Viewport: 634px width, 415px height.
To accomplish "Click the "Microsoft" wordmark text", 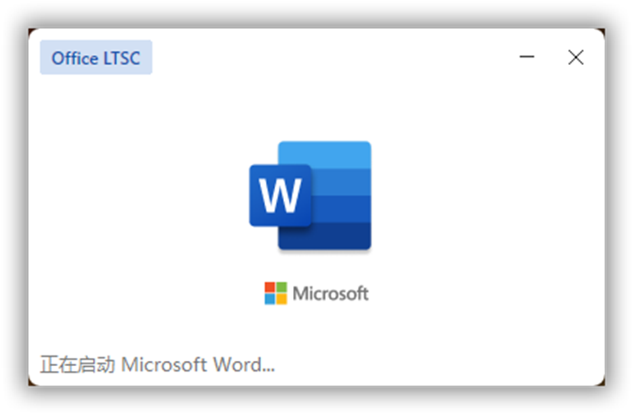I will coord(330,294).
